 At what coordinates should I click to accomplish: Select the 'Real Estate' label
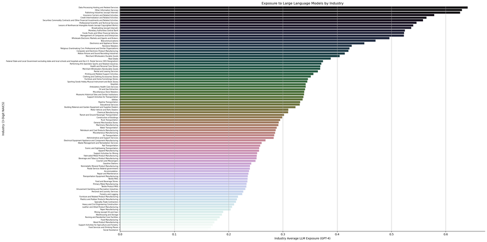(x=113, y=59)
